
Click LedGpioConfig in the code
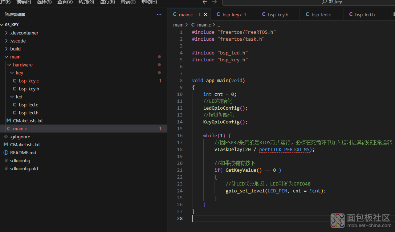point(221,108)
